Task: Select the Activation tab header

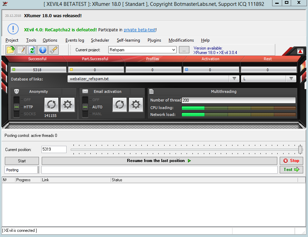Action: coord(210,59)
